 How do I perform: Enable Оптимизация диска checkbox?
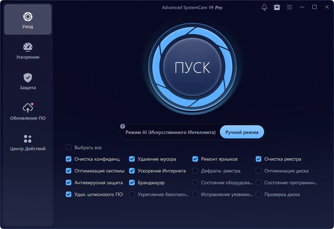click(x=259, y=171)
